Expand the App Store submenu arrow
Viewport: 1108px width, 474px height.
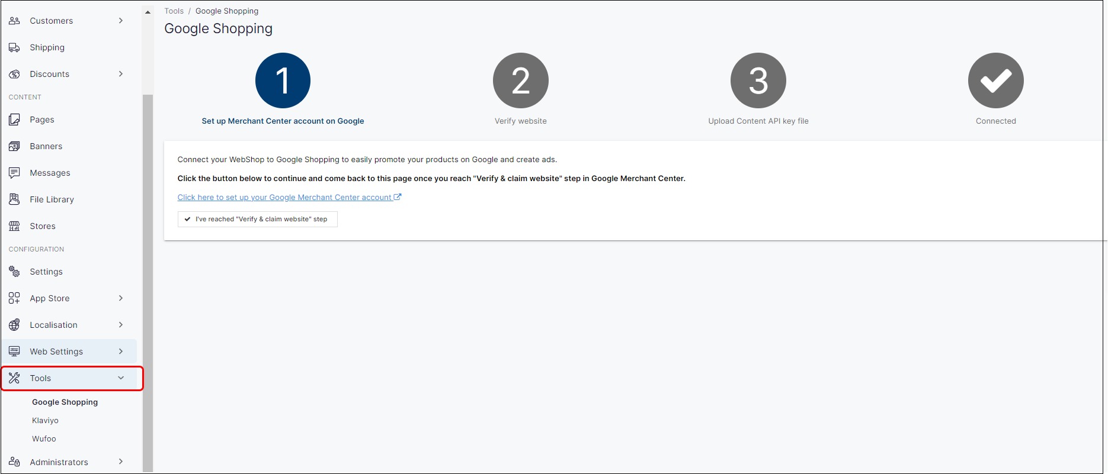[x=121, y=298]
